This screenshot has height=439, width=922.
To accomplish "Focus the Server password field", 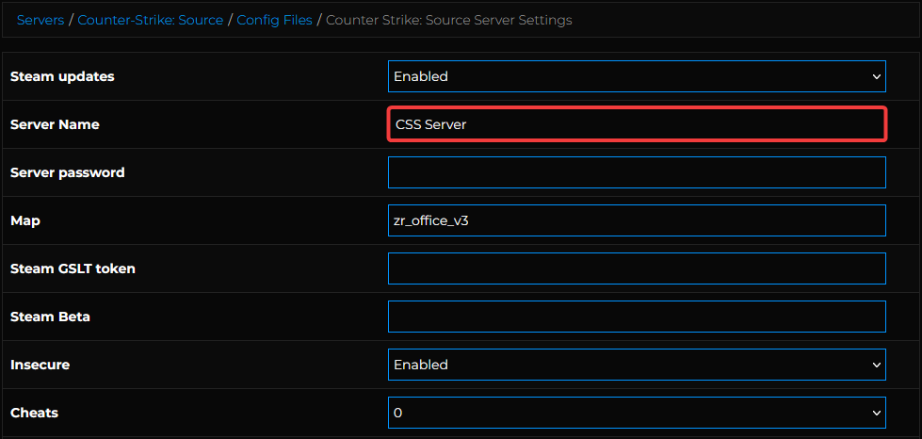I will coord(637,172).
